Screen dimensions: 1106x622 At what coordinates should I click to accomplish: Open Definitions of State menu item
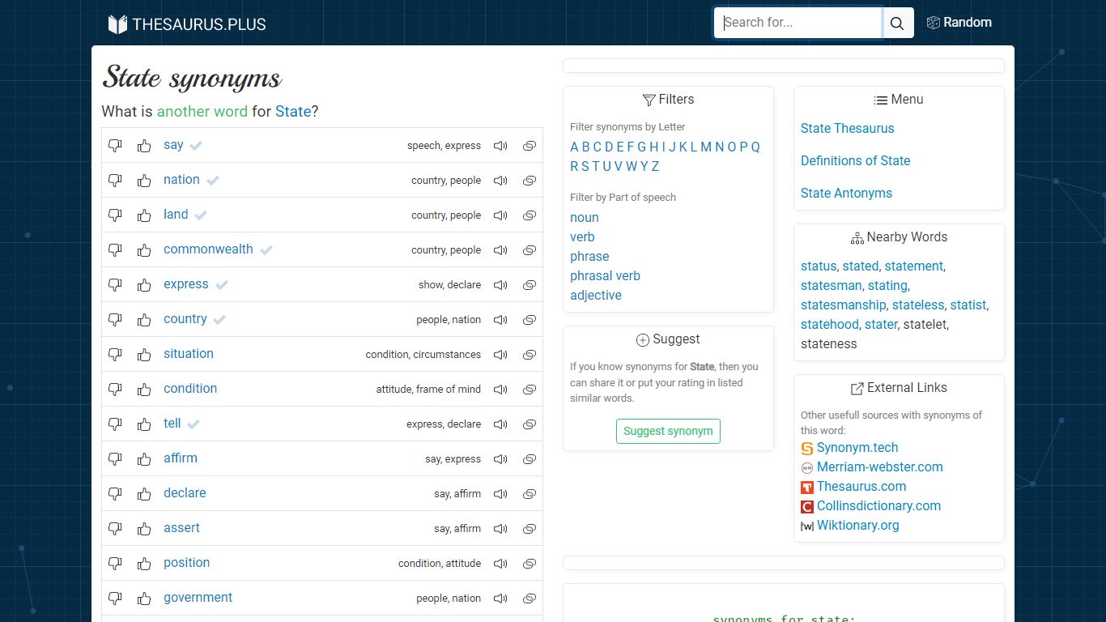855,160
